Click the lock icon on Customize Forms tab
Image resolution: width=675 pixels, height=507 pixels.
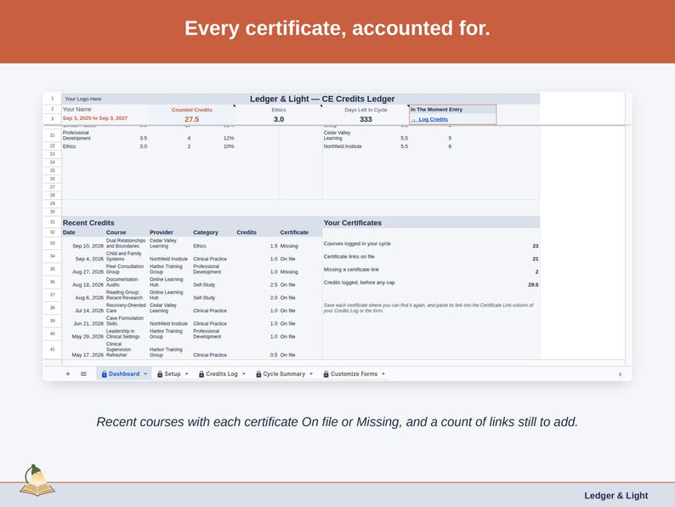pos(326,374)
